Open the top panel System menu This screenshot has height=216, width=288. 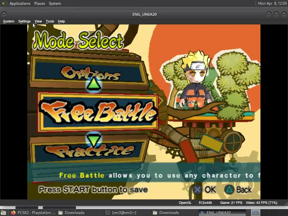[x=55, y=3]
